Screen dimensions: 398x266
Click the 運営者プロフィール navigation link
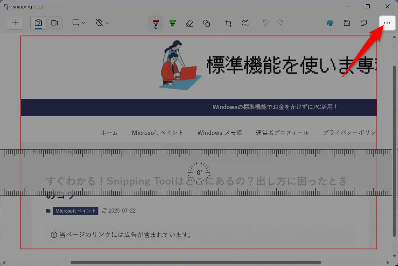coord(282,133)
